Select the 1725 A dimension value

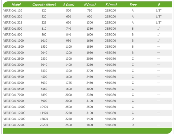pyautogui.click(x=68, y=83)
